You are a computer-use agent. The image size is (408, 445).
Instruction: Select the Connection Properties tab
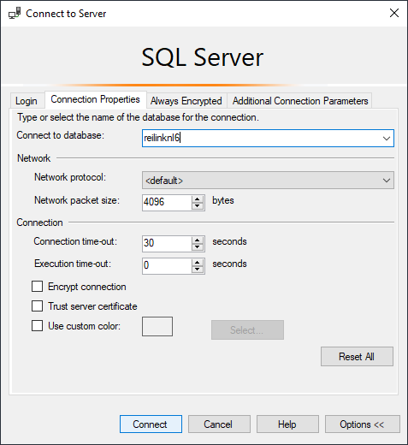[x=95, y=99]
